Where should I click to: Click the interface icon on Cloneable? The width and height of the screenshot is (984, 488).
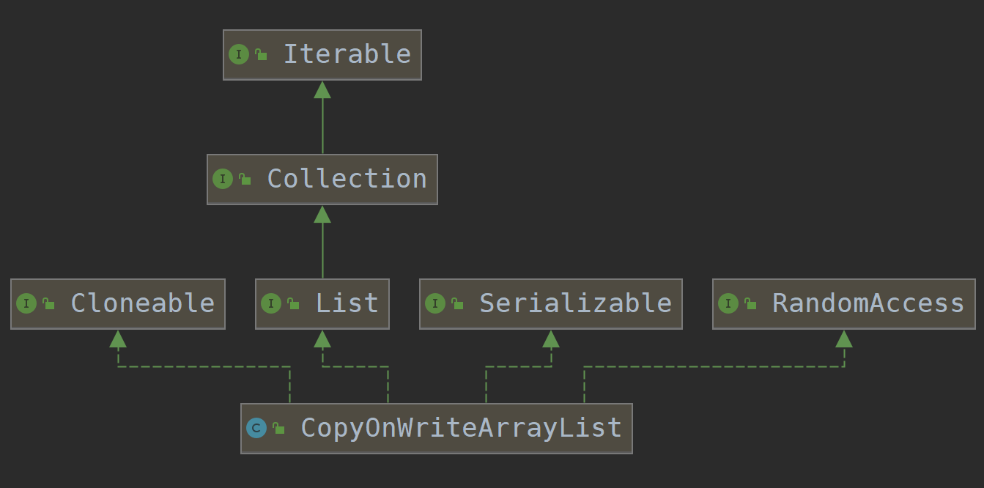26,304
